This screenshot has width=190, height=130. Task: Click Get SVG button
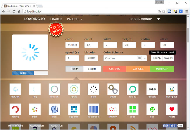[x=115, y=69]
